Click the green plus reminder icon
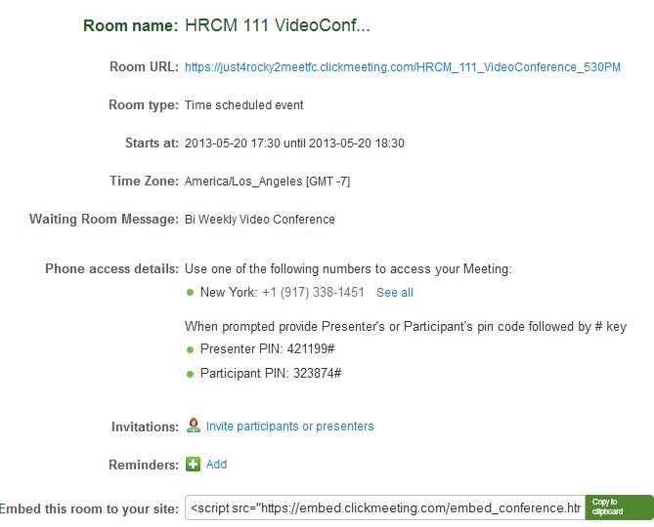Viewport: 654px width, 527px height. click(x=193, y=465)
